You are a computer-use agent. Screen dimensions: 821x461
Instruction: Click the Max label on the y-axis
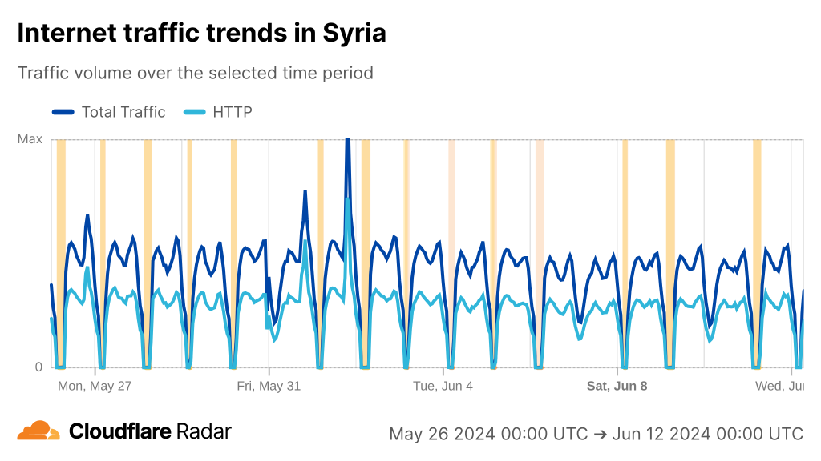(x=30, y=139)
